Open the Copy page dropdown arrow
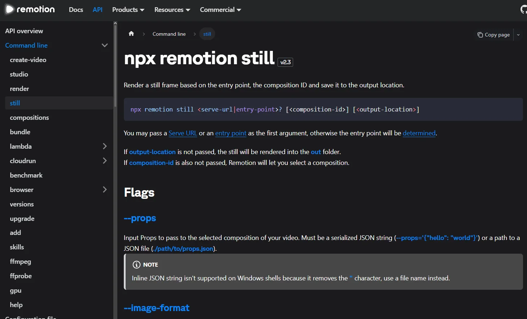Image resolution: width=527 pixels, height=319 pixels. [x=518, y=35]
